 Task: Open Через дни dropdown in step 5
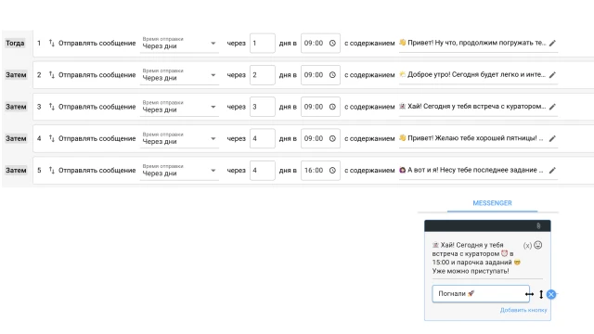pyautogui.click(x=179, y=171)
